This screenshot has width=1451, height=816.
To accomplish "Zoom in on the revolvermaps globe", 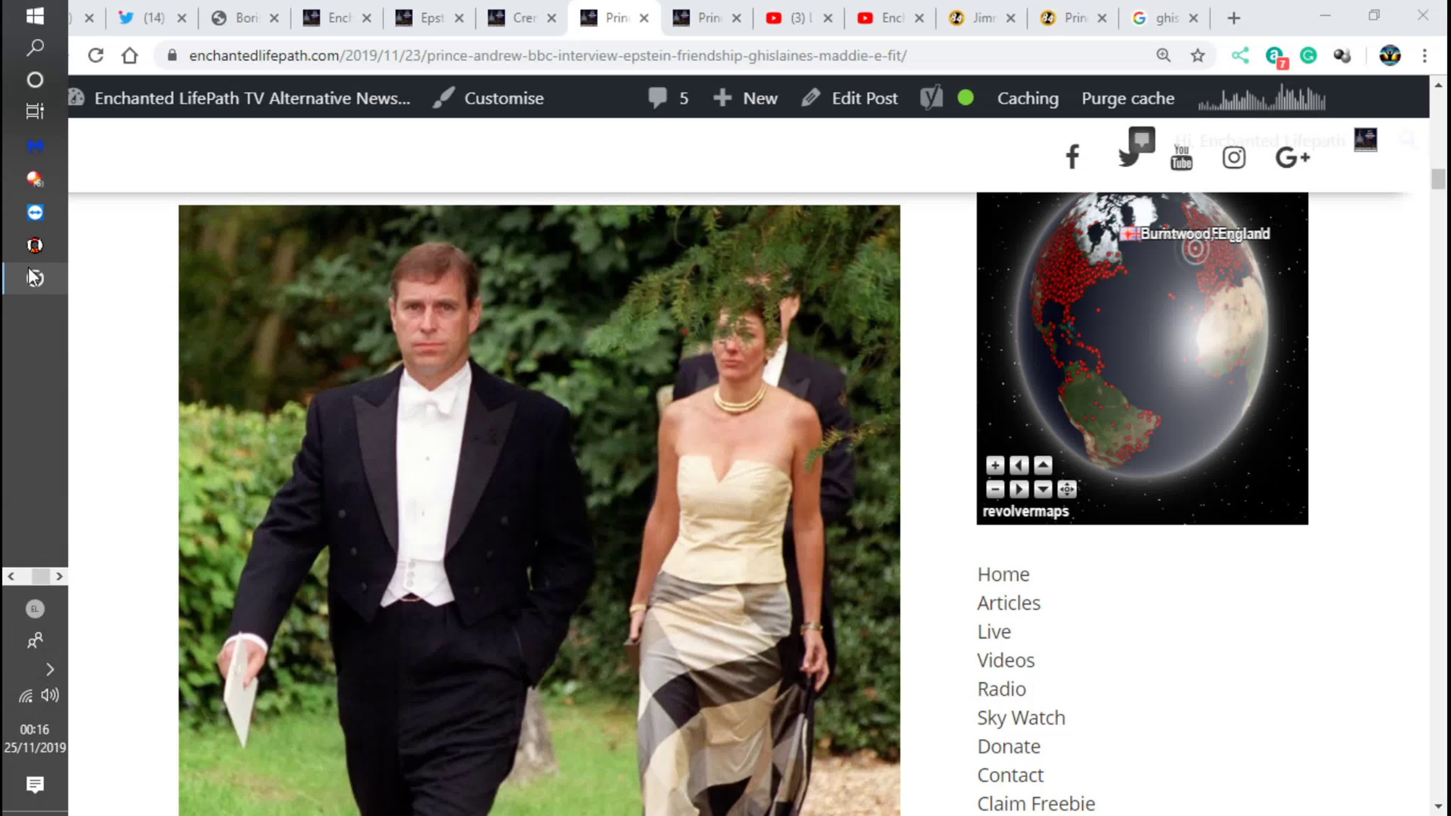I will (995, 466).
